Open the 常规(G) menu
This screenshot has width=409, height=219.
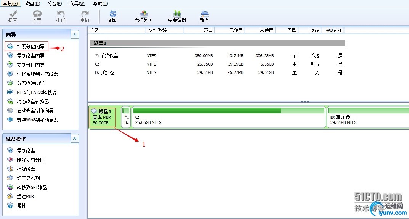coord(10,3)
